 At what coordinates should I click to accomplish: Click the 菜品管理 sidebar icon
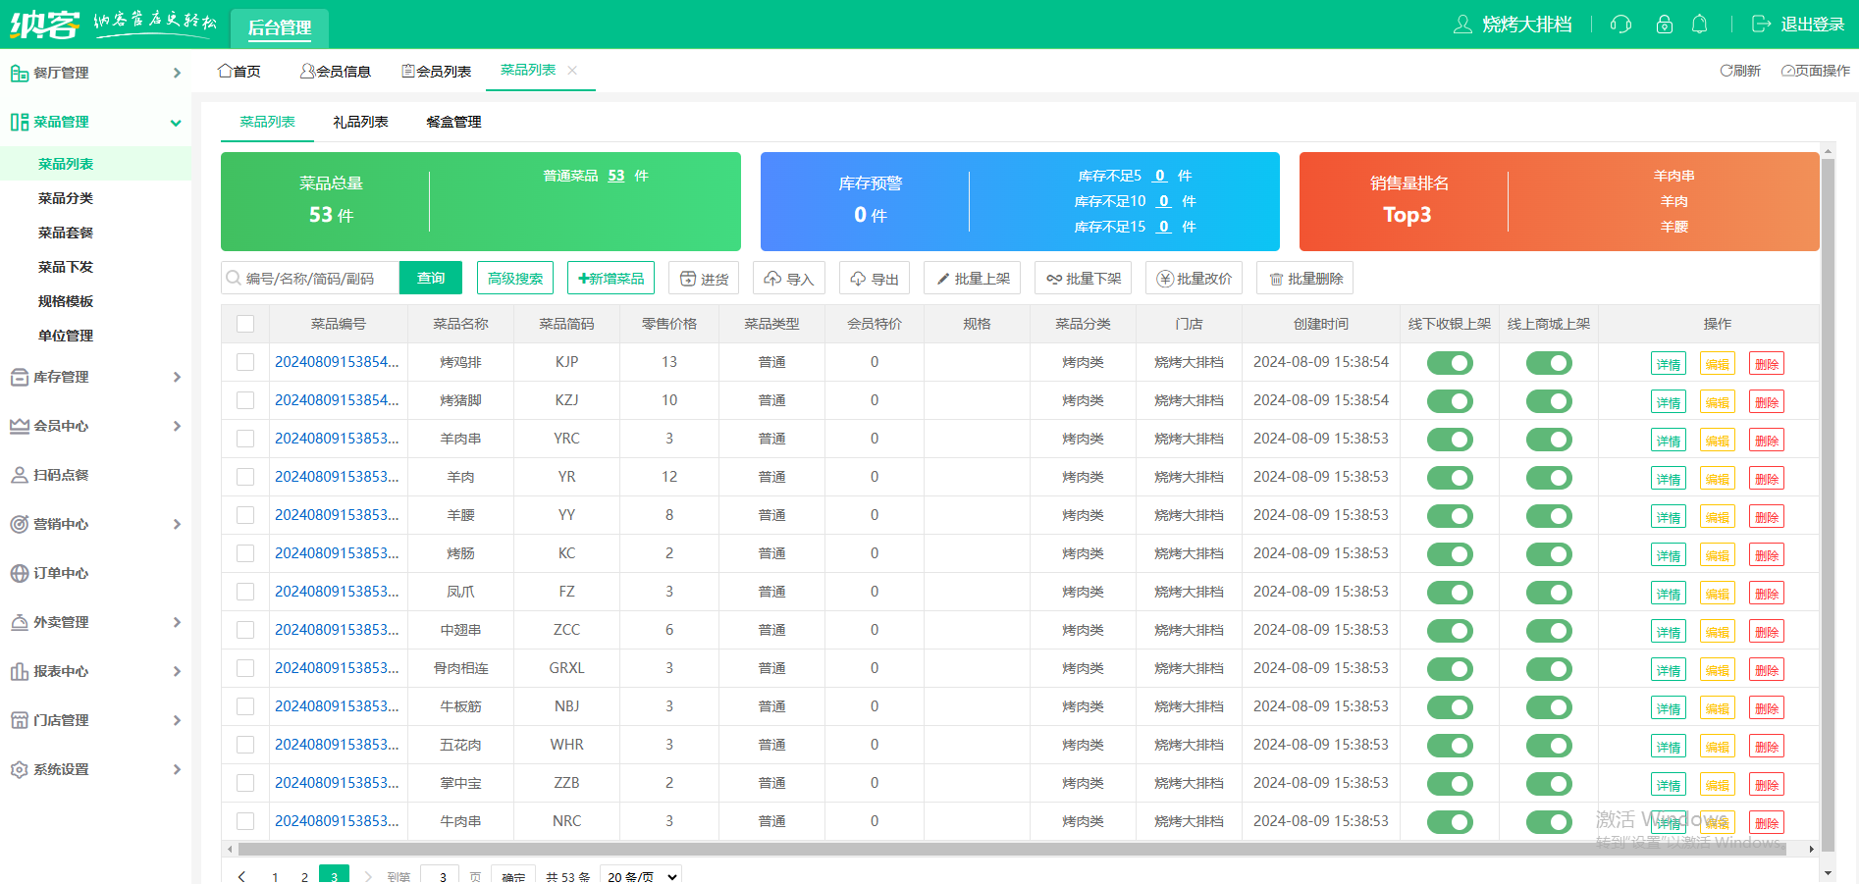point(19,122)
